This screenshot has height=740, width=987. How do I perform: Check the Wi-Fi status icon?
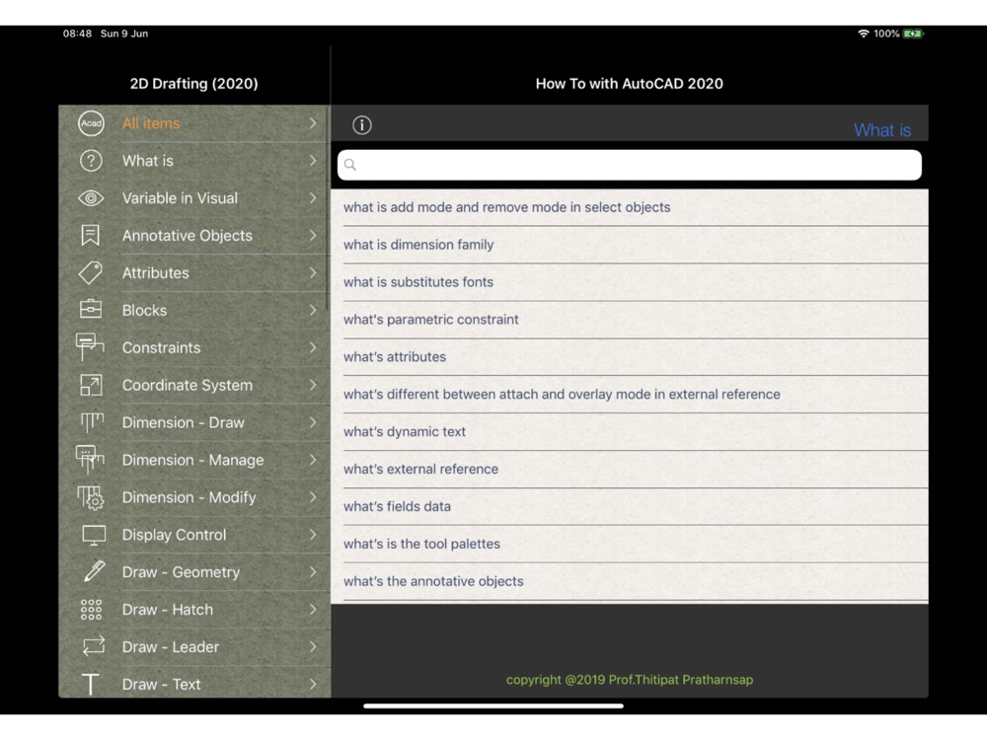[864, 34]
